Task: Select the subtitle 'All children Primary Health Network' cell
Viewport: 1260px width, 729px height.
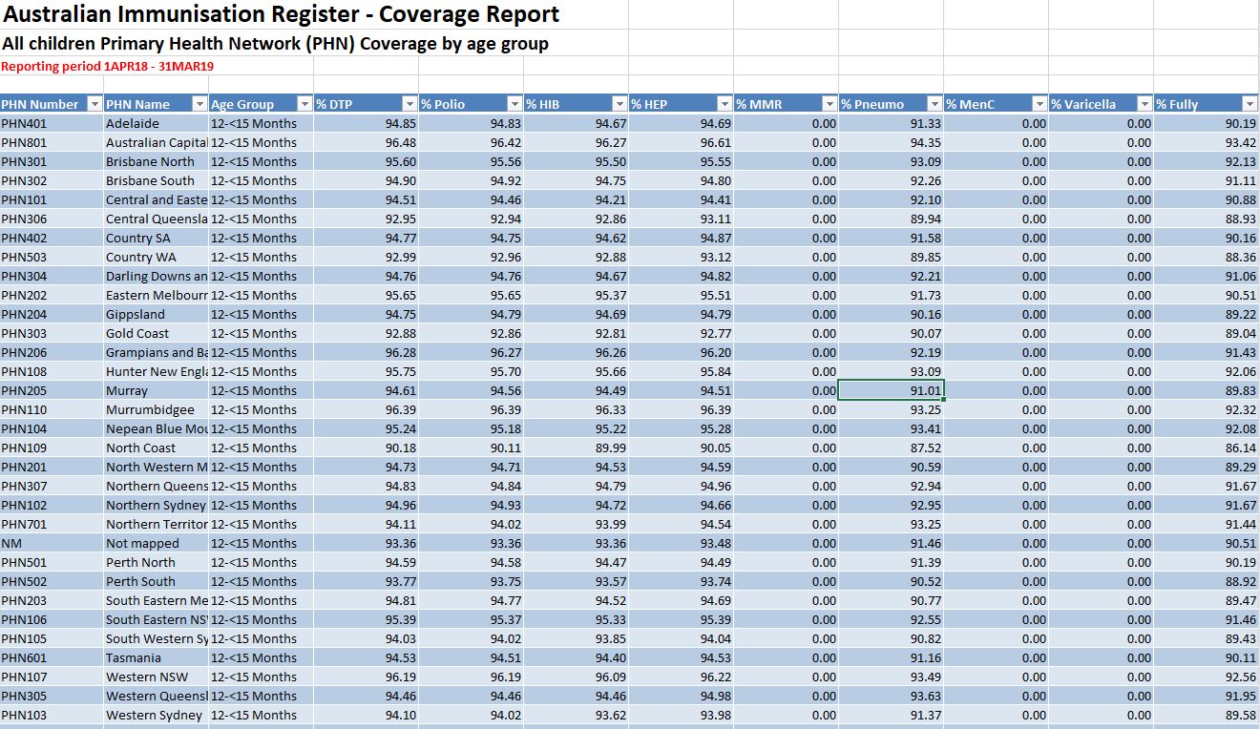Action: coord(275,44)
